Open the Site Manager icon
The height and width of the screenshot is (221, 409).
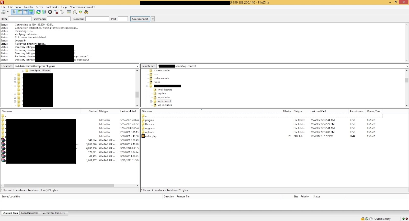[x=4, y=12]
